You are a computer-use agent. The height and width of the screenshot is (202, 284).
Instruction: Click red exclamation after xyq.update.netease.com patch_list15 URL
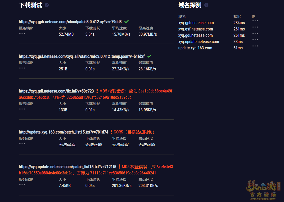119,167
